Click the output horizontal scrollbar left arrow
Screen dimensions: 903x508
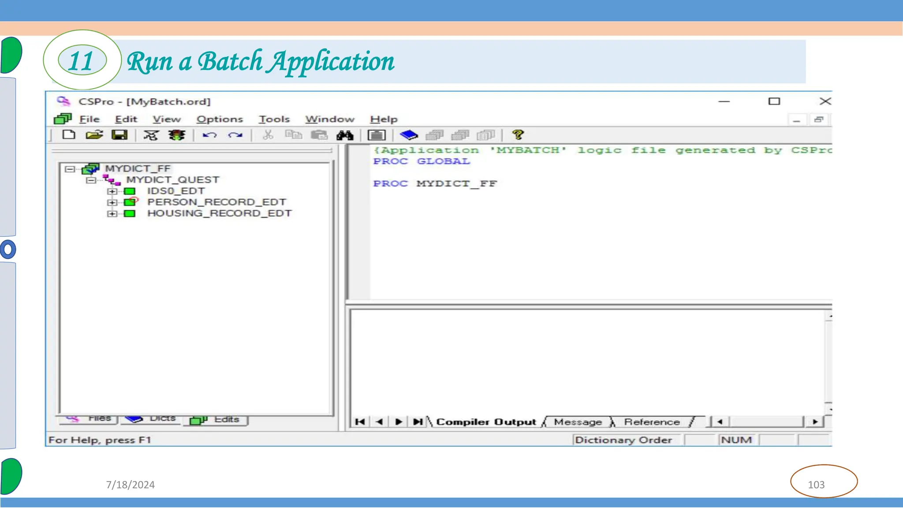pyautogui.click(x=720, y=422)
